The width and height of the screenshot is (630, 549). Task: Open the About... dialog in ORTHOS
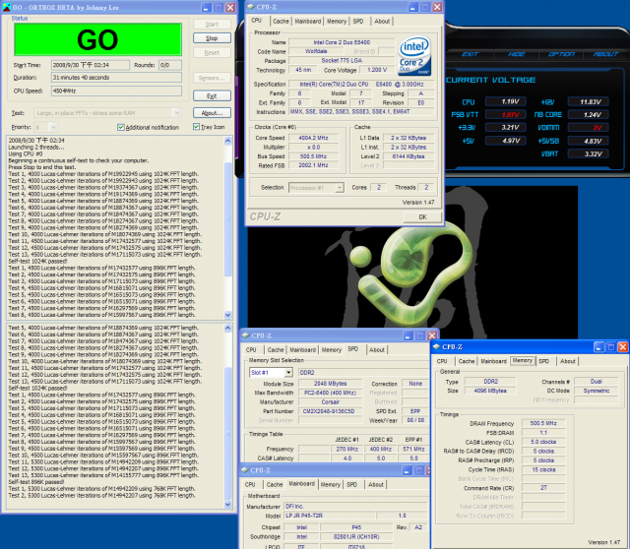click(212, 113)
